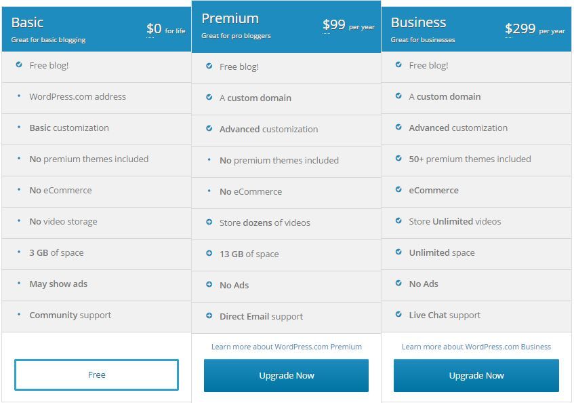Click Upgrade Now under Premium plan
Image resolution: width=574 pixels, height=403 pixels.
tap(286, 376)
